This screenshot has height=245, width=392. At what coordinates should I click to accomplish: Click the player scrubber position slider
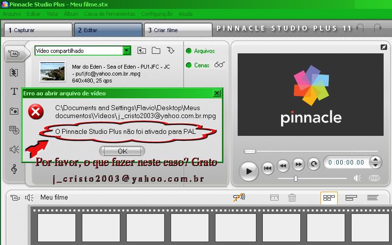click(x=250, y=151)
